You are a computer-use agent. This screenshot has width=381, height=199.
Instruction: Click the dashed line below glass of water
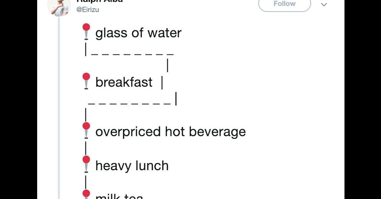(132, 55)
